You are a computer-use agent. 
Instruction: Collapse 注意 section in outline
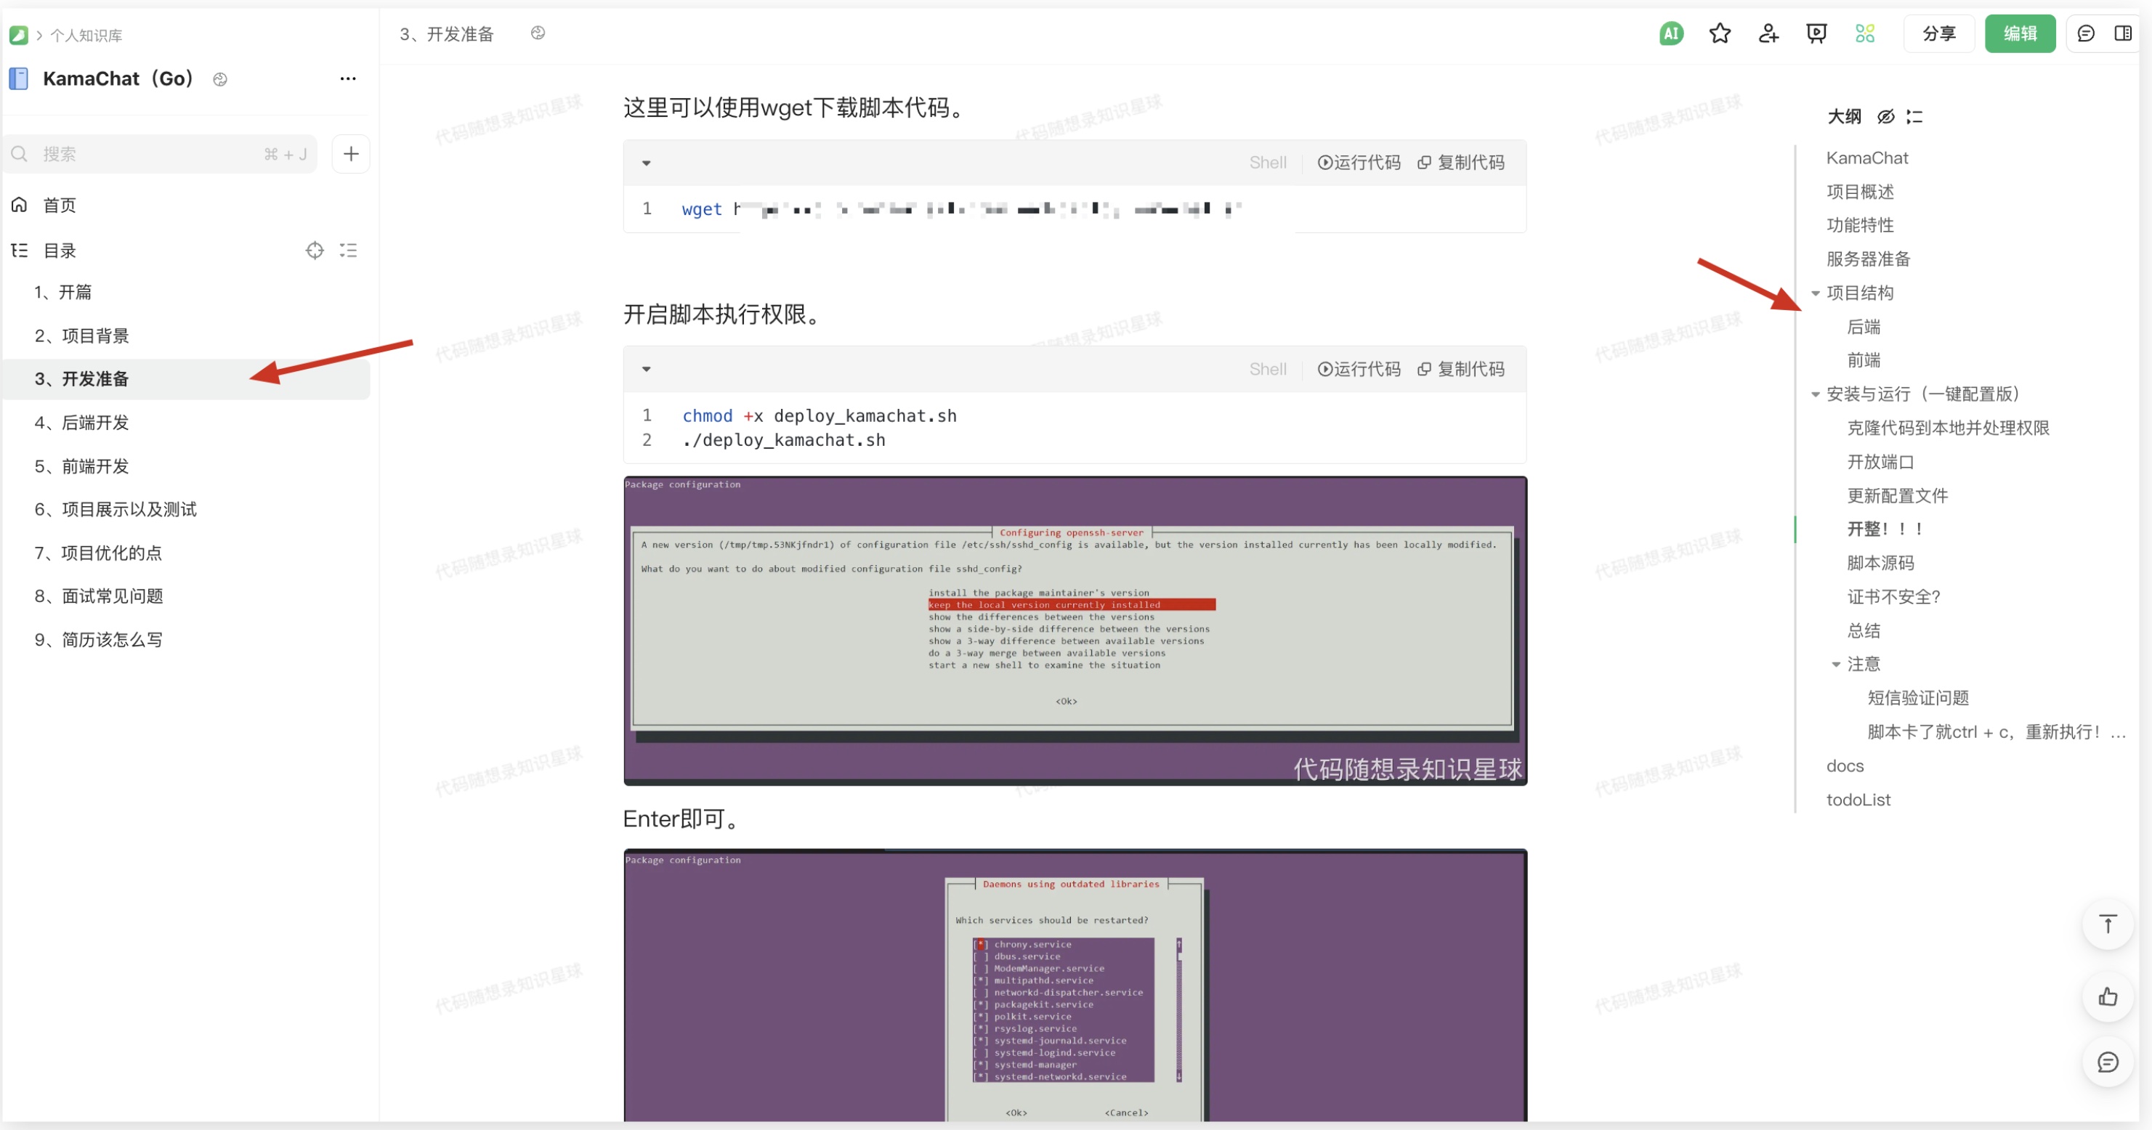(x=1835, y=664)
